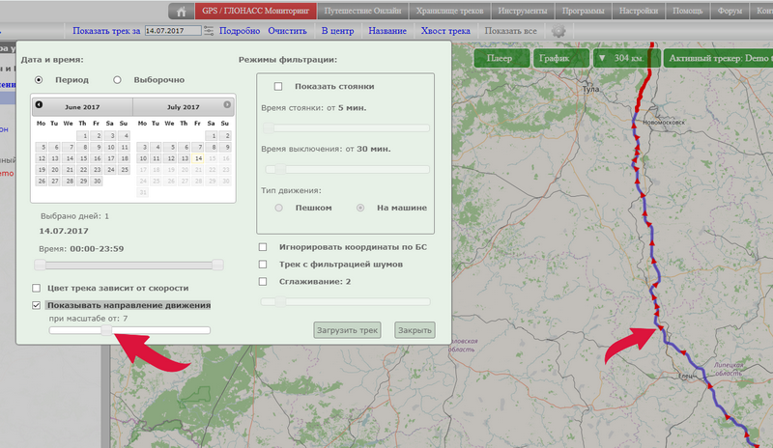Click the gear settings icon in toolbar
773x448 pixels.
pyautogui.click(x=558, y=31)
